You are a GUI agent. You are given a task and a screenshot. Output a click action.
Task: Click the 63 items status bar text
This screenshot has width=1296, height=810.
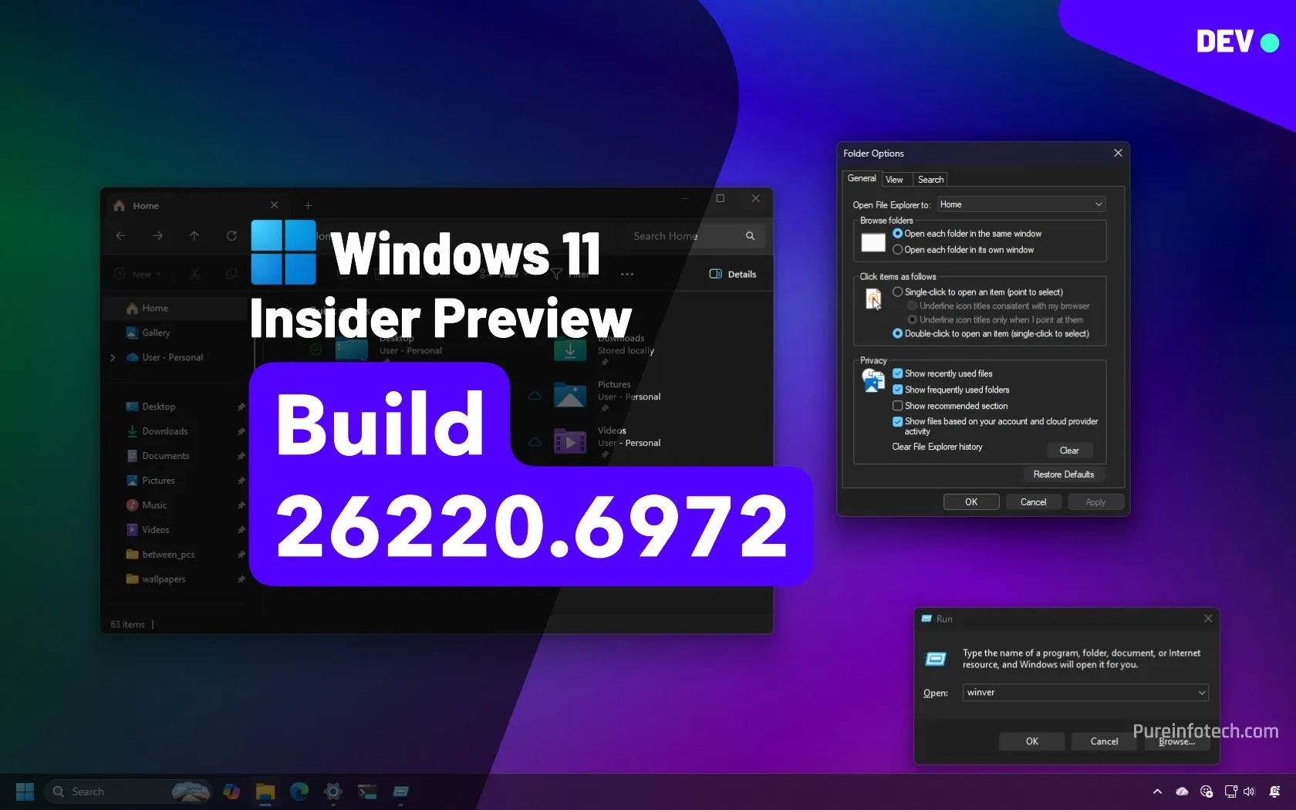point(127,624)
